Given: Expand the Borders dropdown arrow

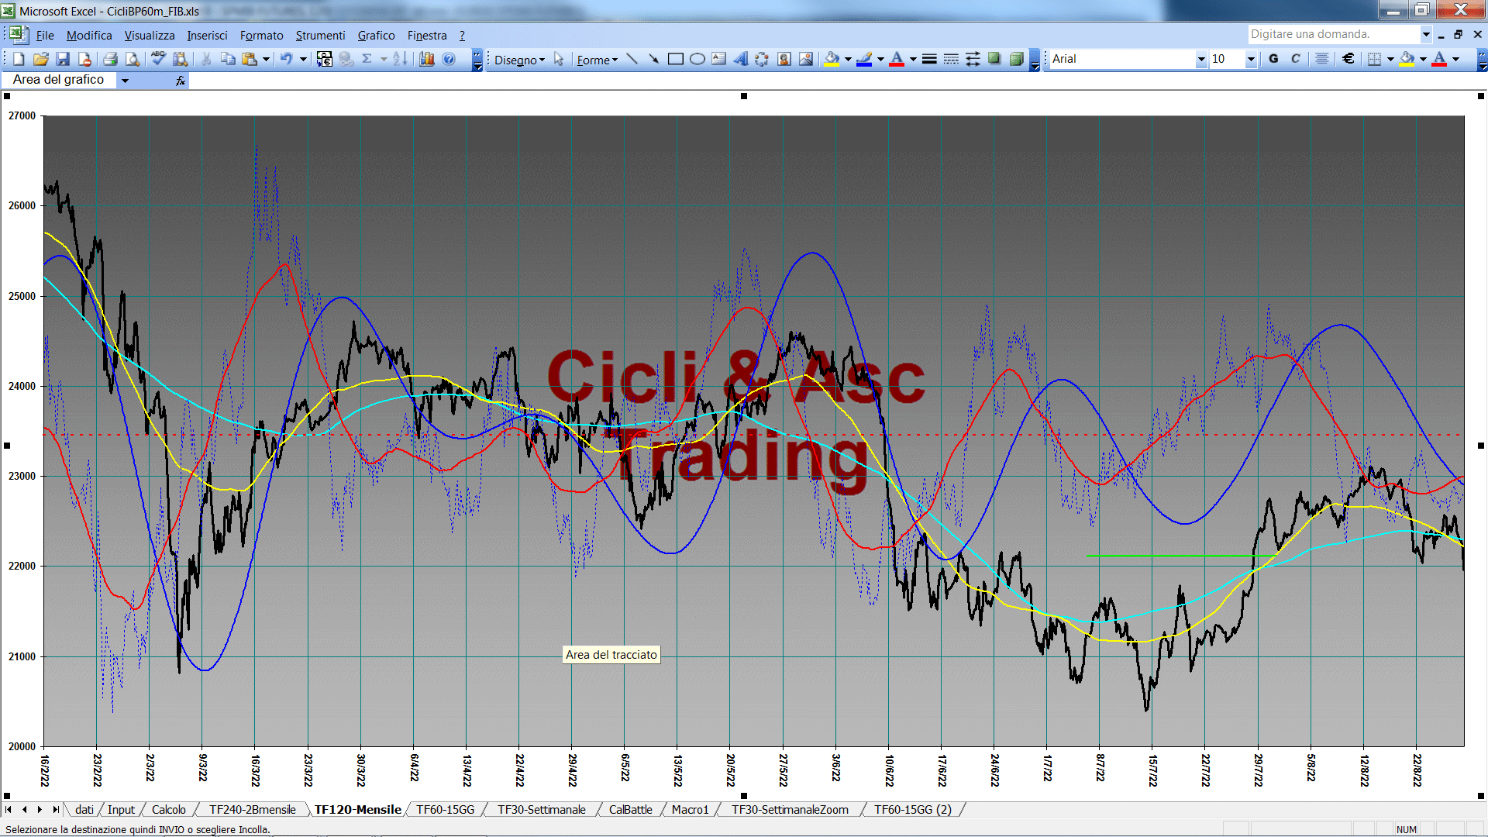Looking at the screenshot, I should (1390, 59).
